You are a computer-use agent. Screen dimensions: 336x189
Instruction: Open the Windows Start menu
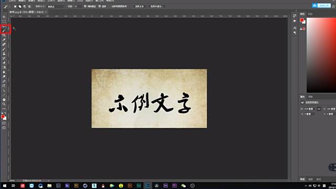tap(4, 186)
